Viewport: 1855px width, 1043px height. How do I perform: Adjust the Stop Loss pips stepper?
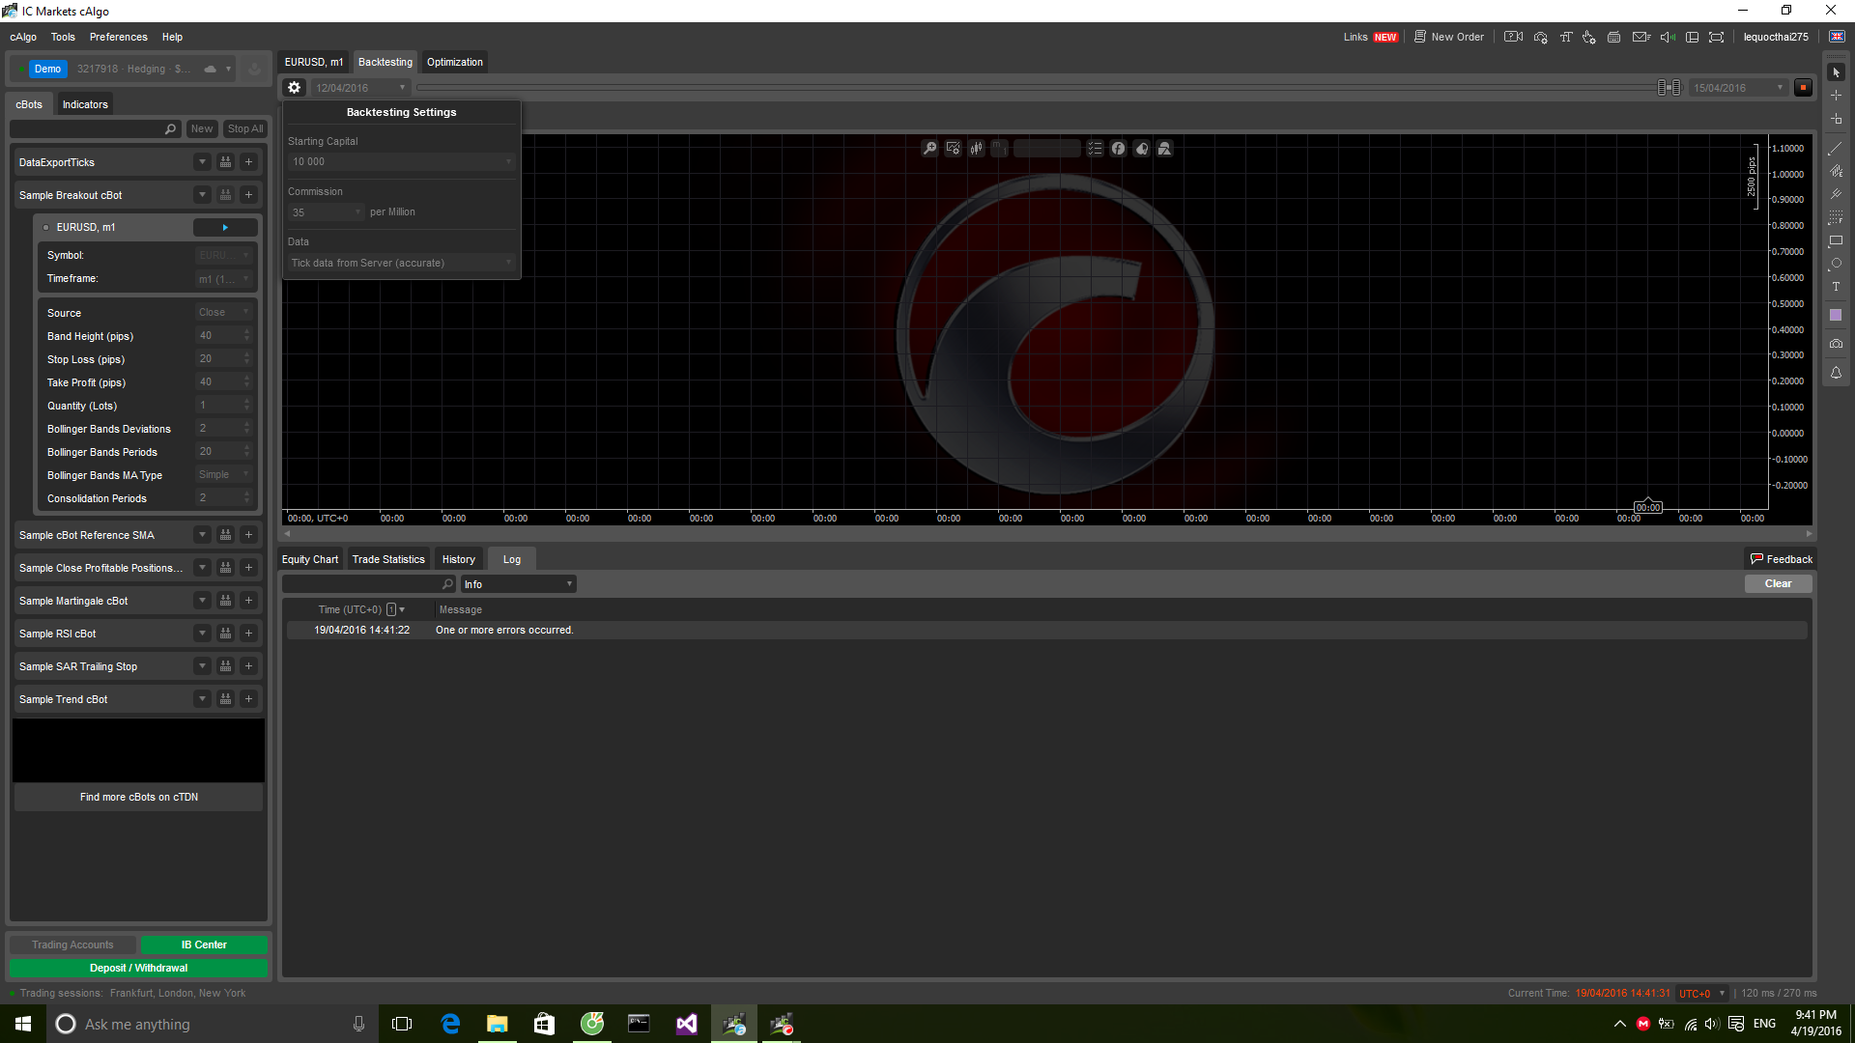pos(246,359)
